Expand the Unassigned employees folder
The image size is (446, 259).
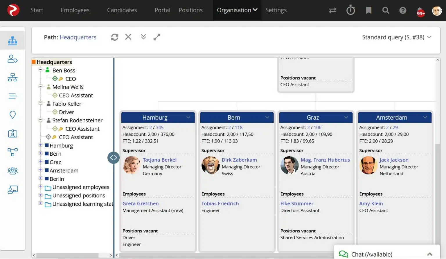[x=40, y=187]
